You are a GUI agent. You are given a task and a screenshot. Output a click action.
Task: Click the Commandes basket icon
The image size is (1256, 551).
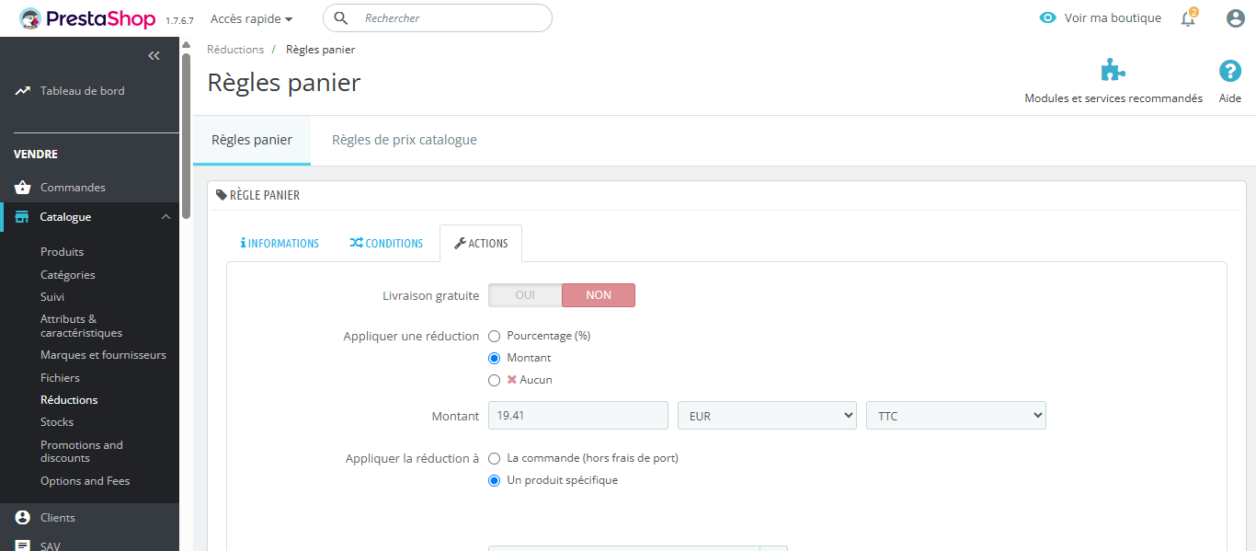pos(23,188)
